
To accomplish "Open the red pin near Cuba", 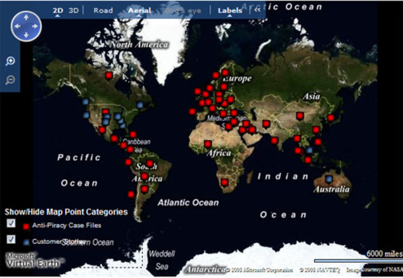I will [133, 134].
